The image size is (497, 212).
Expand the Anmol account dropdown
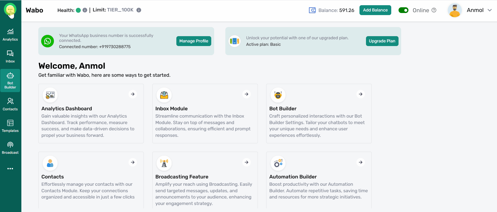pyautogui.click(x=490, y=10)
